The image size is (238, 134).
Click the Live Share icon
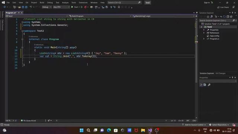pos(218,7)
